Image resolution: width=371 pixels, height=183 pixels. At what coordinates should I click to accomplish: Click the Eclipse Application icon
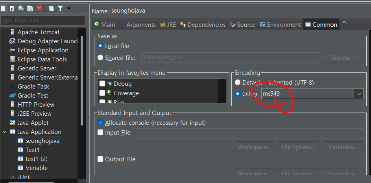point(13,50)
